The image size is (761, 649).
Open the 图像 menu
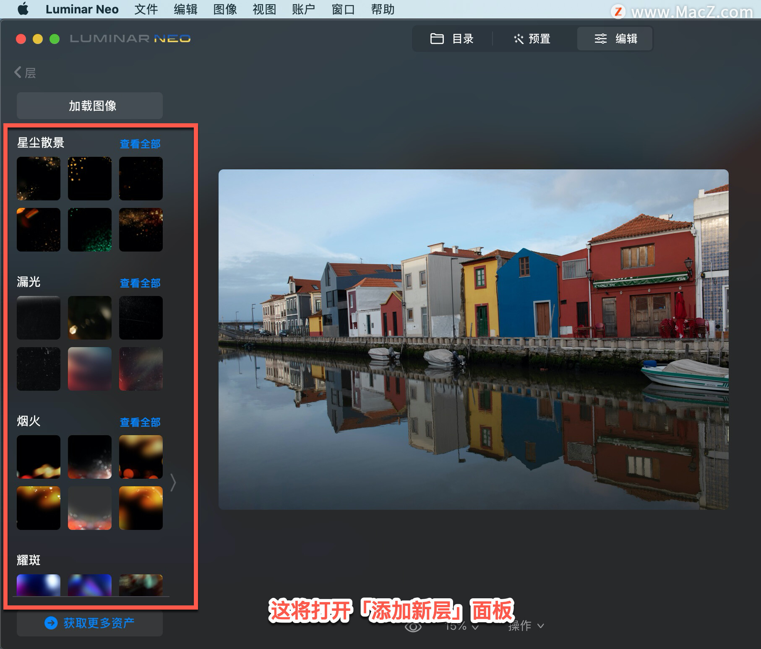(225, 9)
